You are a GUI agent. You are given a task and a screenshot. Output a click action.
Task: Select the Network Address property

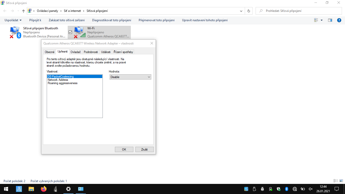click(x=75, y=80)
